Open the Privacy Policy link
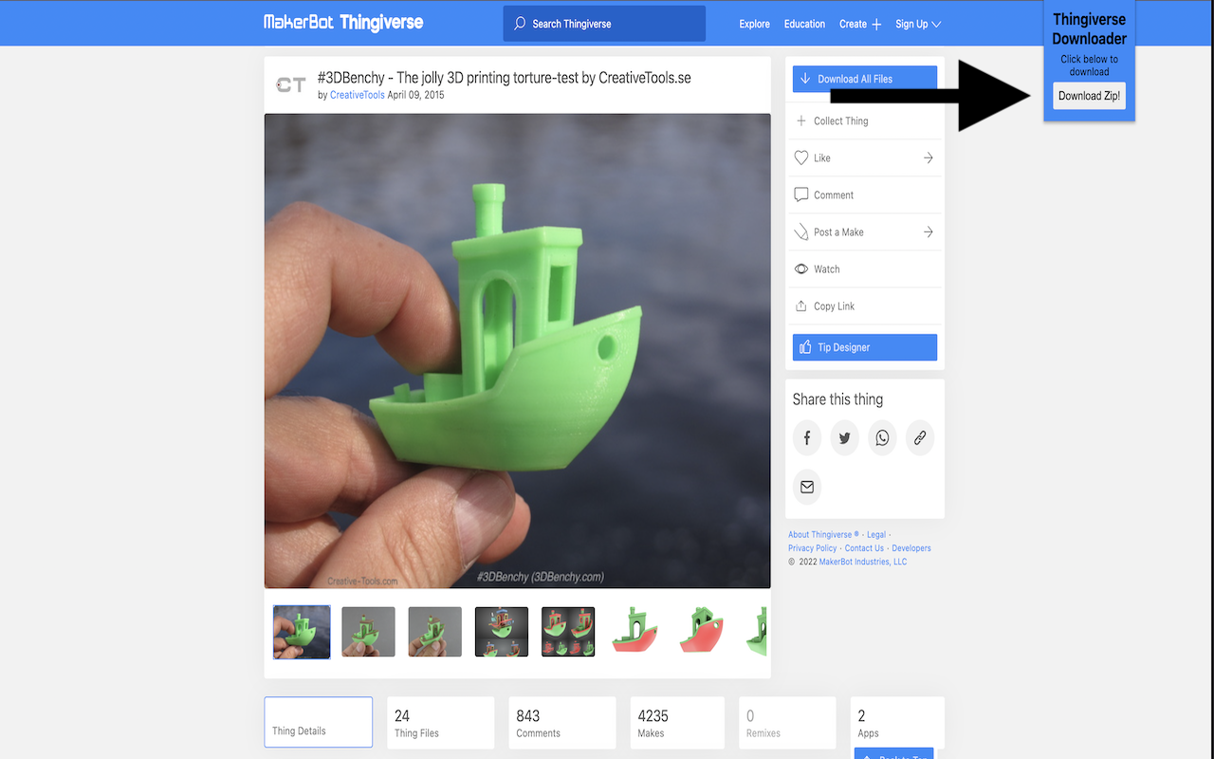 (813, 547)
